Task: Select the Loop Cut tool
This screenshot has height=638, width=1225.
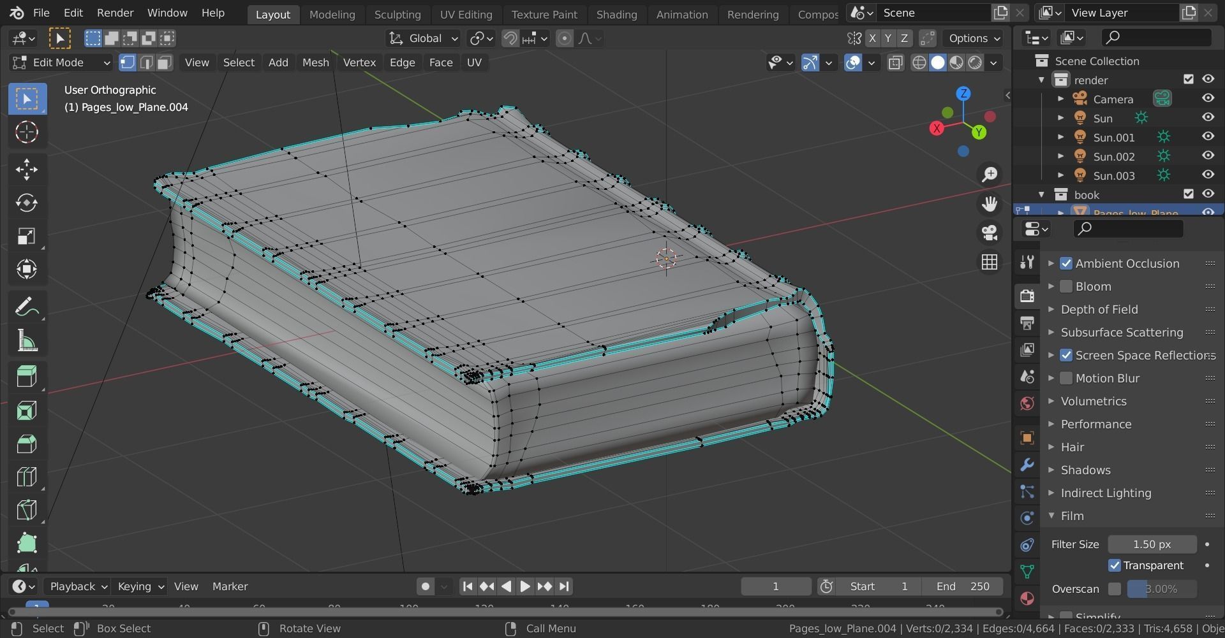Action: click(x=27, y=477)
